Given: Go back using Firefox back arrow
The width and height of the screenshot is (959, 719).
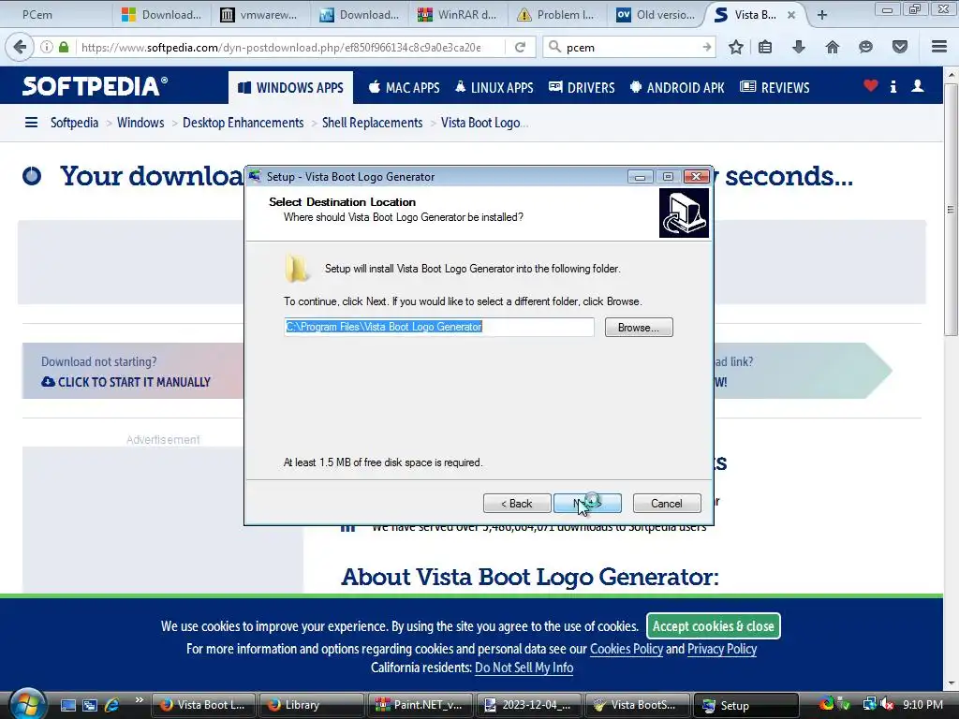Looking at the screenshot, I should (20, 47).
